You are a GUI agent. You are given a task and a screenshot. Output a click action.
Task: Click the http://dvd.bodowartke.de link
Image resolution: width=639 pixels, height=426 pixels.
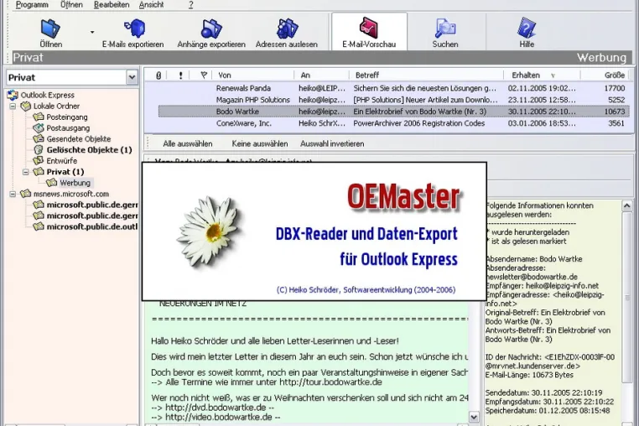pyautogui.click(x=216, y=408)
